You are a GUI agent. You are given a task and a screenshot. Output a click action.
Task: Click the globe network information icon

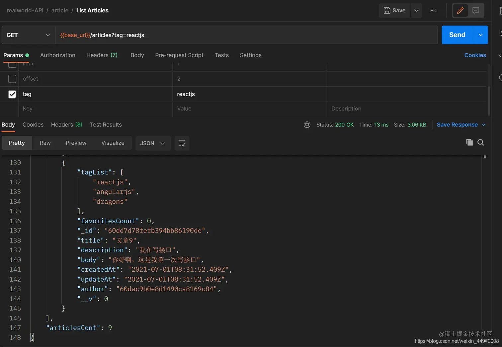tap(307, 125)
